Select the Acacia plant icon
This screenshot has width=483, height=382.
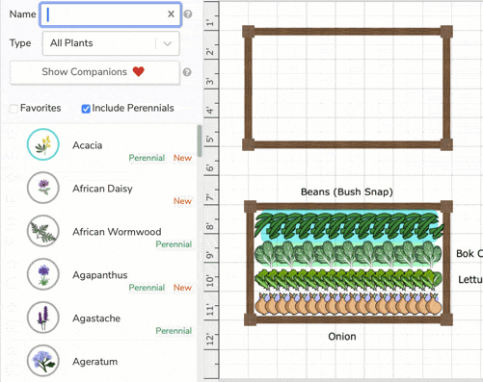[43, 144]
